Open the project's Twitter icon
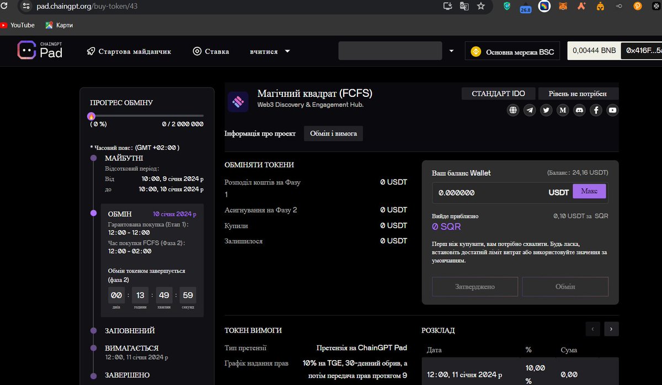662x385 pixels. click(546, 110)
